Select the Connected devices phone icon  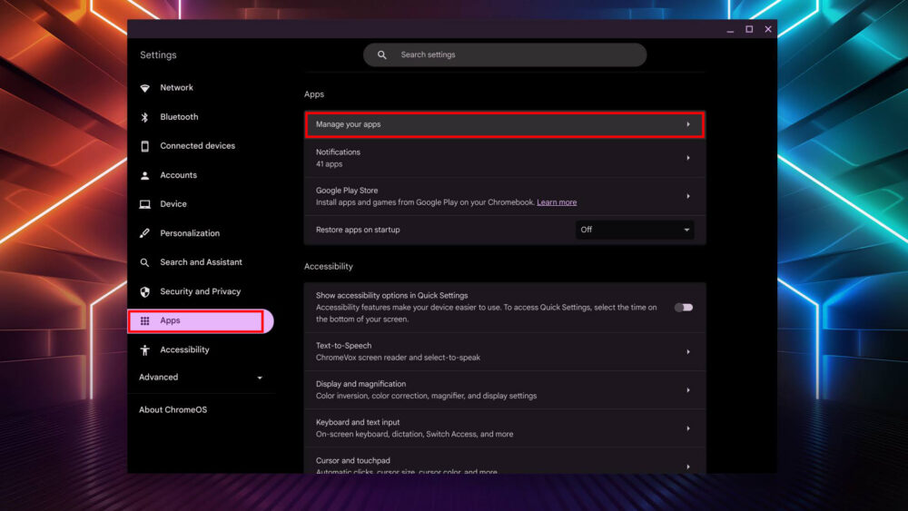144,146
